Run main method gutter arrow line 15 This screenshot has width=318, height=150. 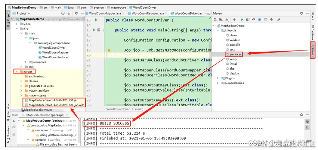(94, 30)
